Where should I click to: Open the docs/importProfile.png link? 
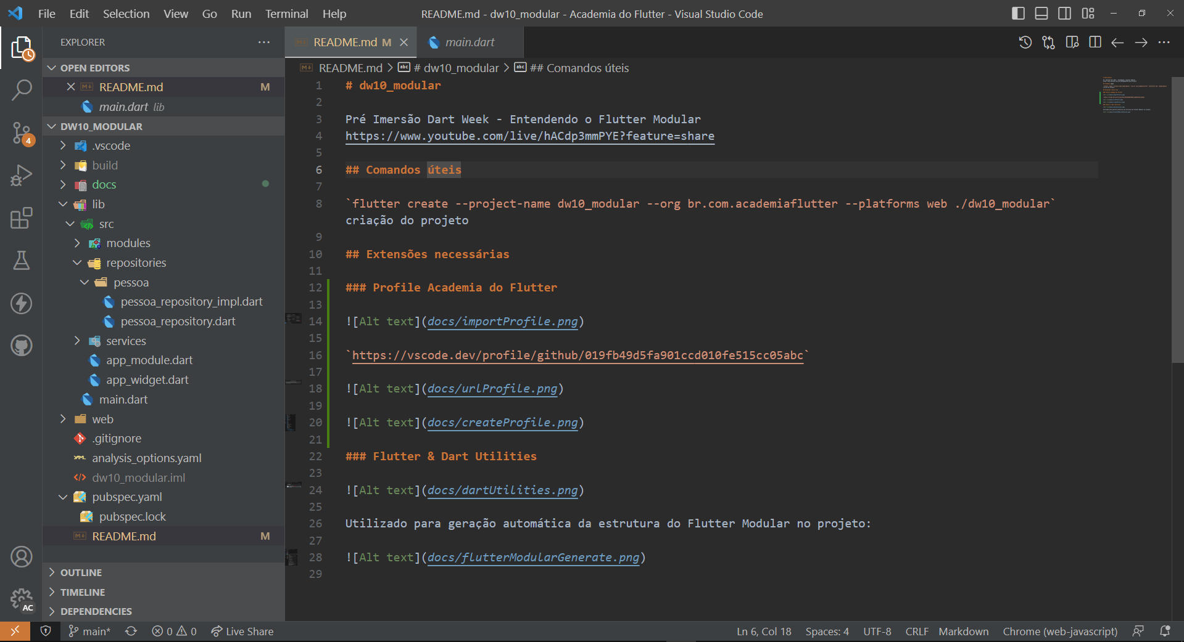point(503,321)
